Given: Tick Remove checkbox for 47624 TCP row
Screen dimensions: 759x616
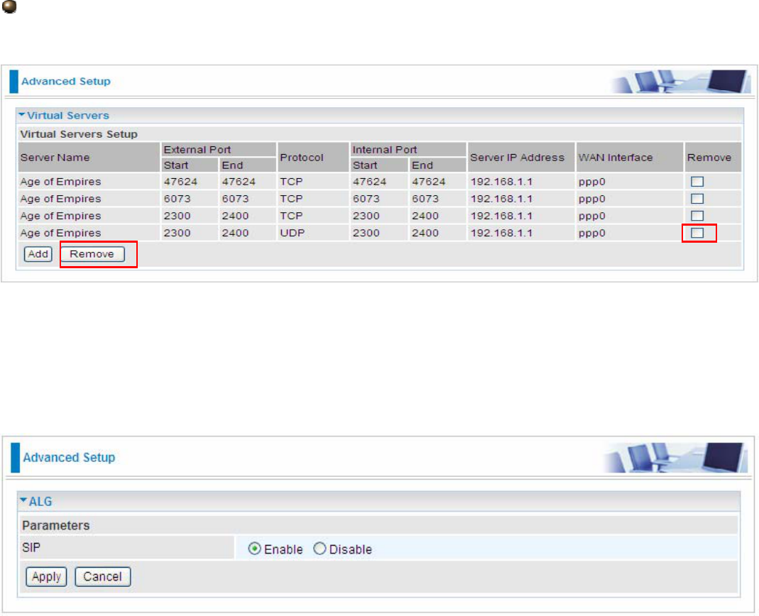Looking at the screenshot, I should pyautogui.click(x=697, y=182).
